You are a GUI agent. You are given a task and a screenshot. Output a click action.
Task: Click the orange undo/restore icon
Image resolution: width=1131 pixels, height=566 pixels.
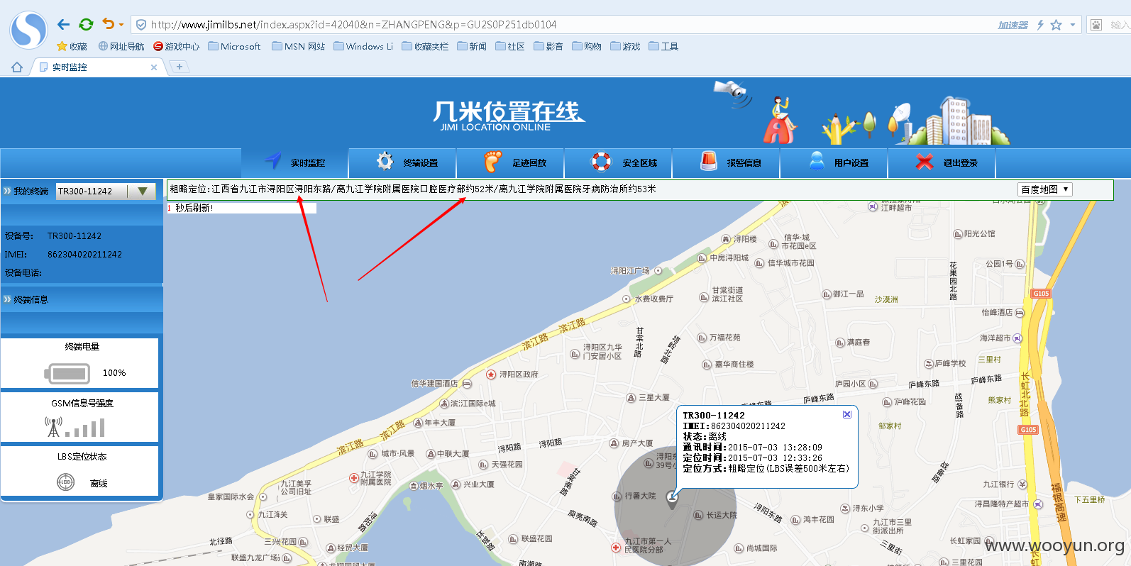[108, 24]
